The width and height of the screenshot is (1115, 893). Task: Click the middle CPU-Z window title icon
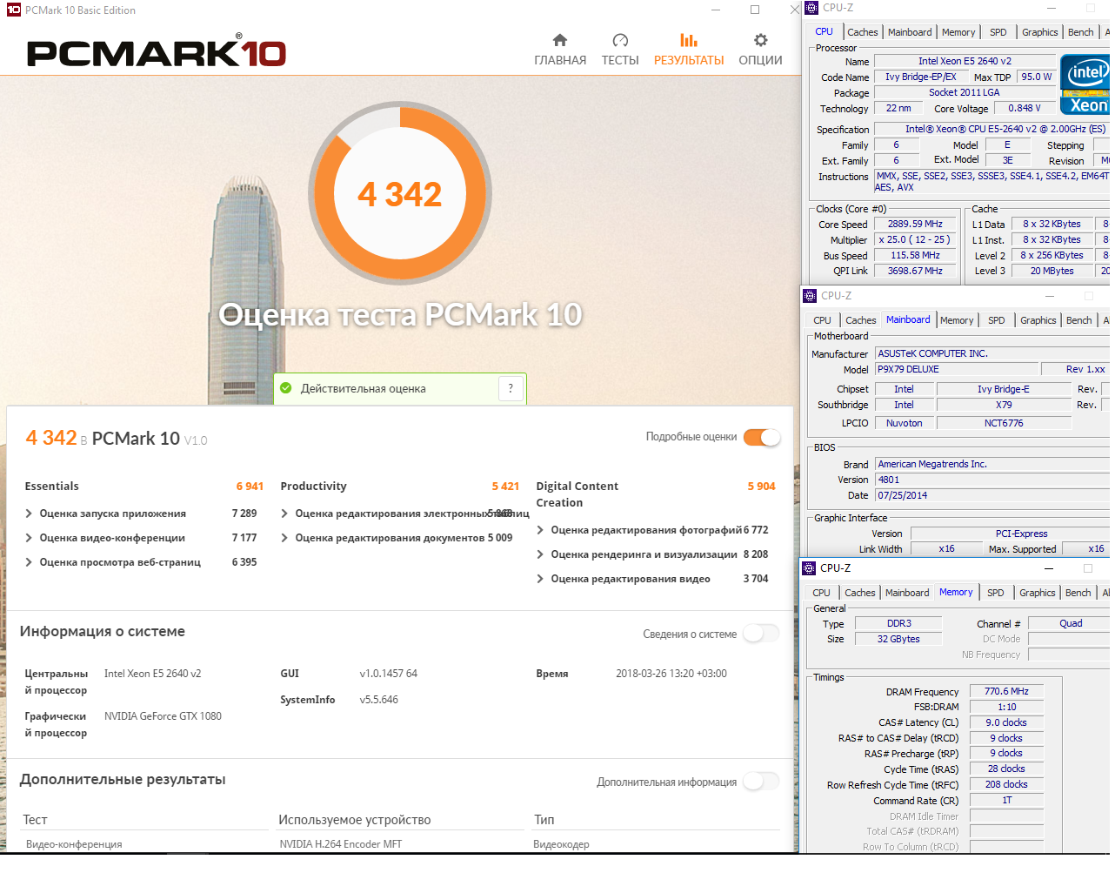(810, 296)
